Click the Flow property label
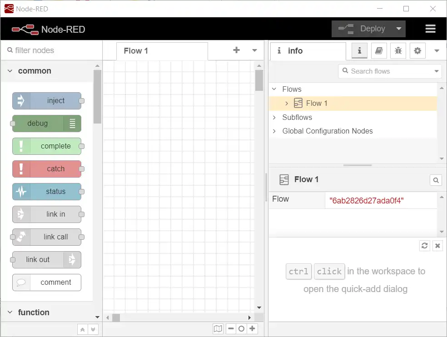The height and width of the screenshot is (337, 447). coord(281,199)
